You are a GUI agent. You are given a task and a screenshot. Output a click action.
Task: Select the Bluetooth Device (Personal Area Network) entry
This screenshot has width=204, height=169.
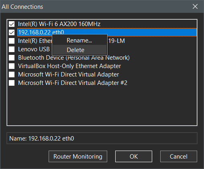coord(74,58)
